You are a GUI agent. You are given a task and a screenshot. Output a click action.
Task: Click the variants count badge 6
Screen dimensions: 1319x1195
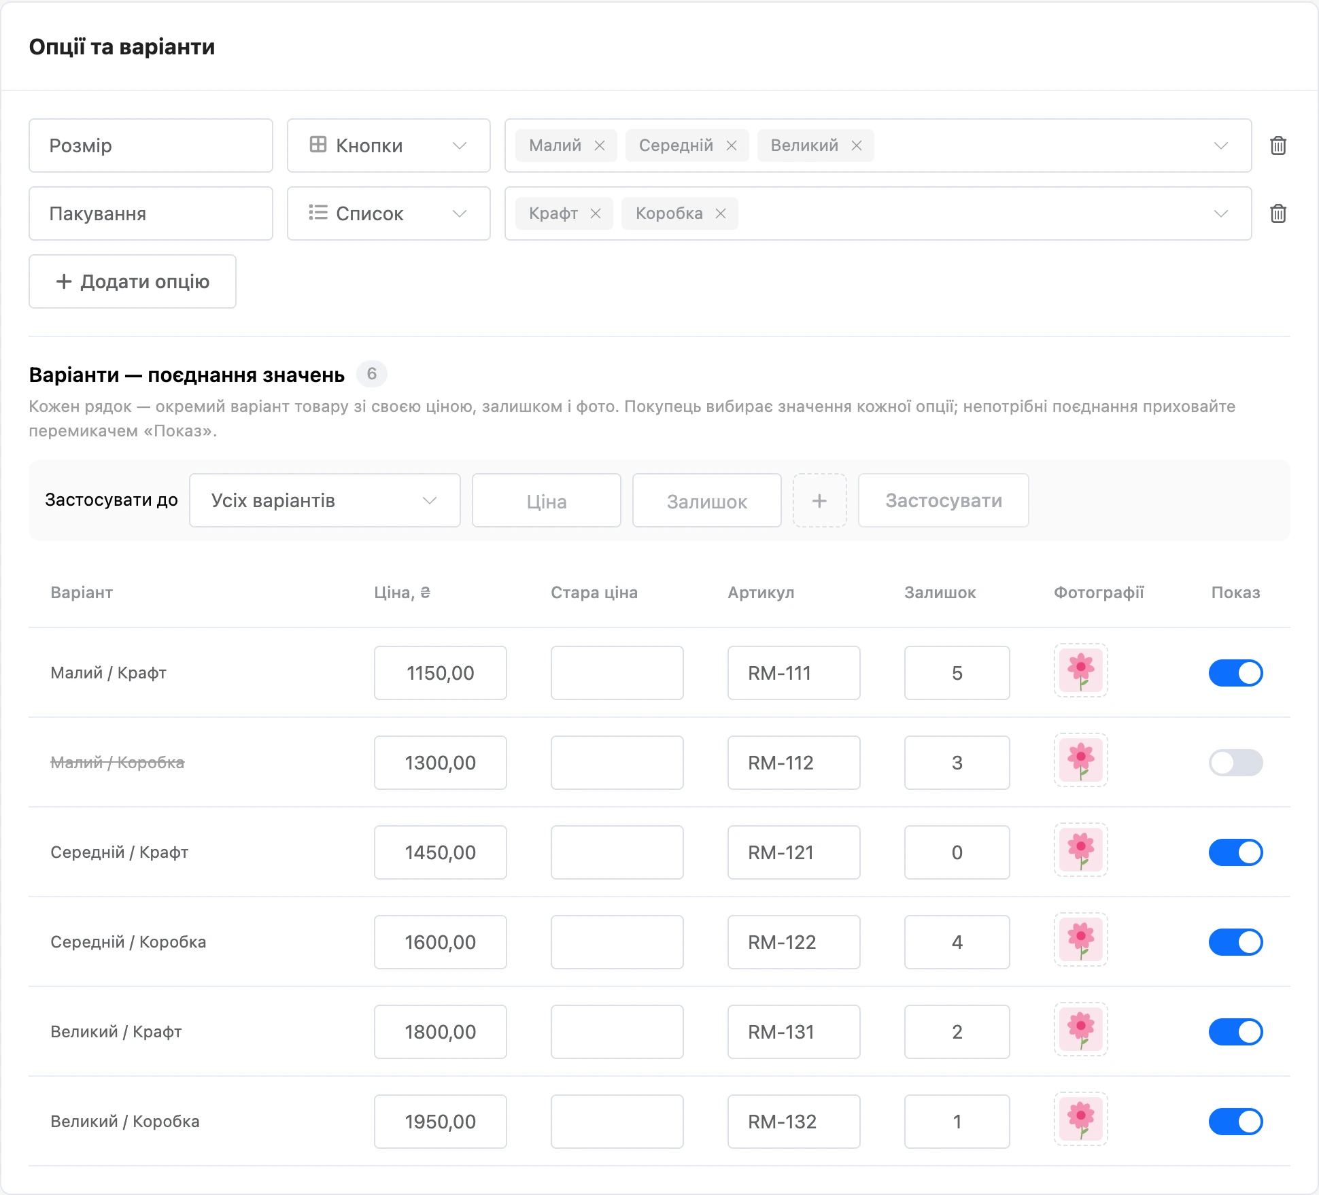click(372, 374)
